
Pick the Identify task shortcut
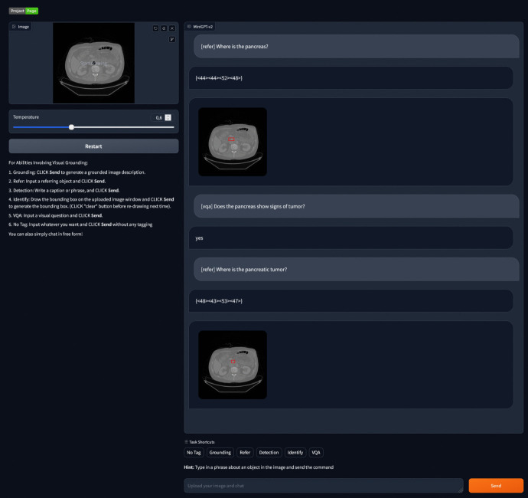[295, 453]
